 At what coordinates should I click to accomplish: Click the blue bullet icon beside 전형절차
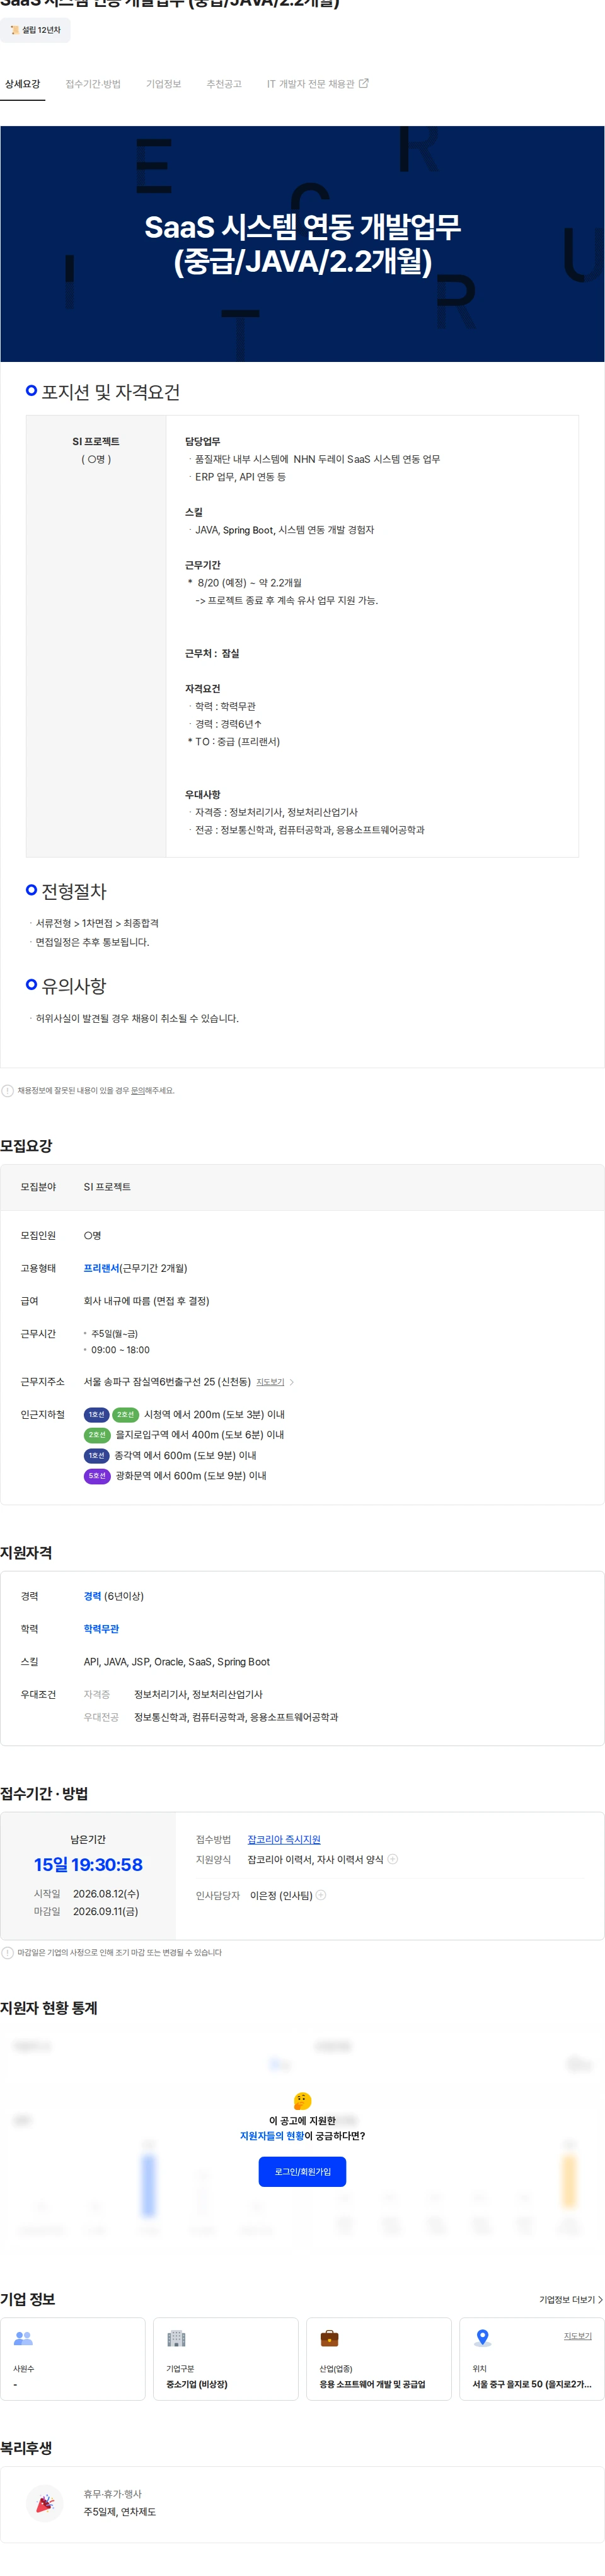coord(31,890)
